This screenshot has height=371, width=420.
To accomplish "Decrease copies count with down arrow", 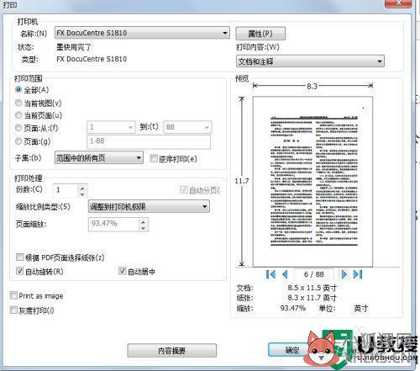I will pyautogui.click(x=82, y=193).
